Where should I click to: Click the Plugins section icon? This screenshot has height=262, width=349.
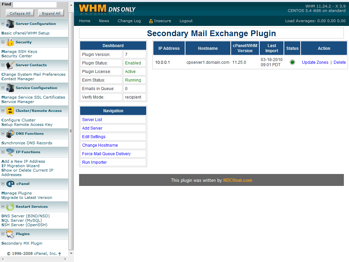(x=10, y=234)
